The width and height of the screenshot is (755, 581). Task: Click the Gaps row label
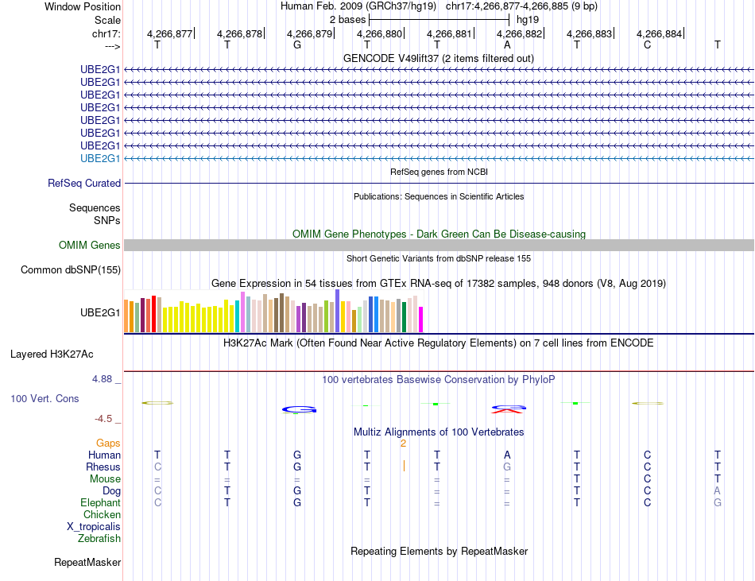[108, 443]
